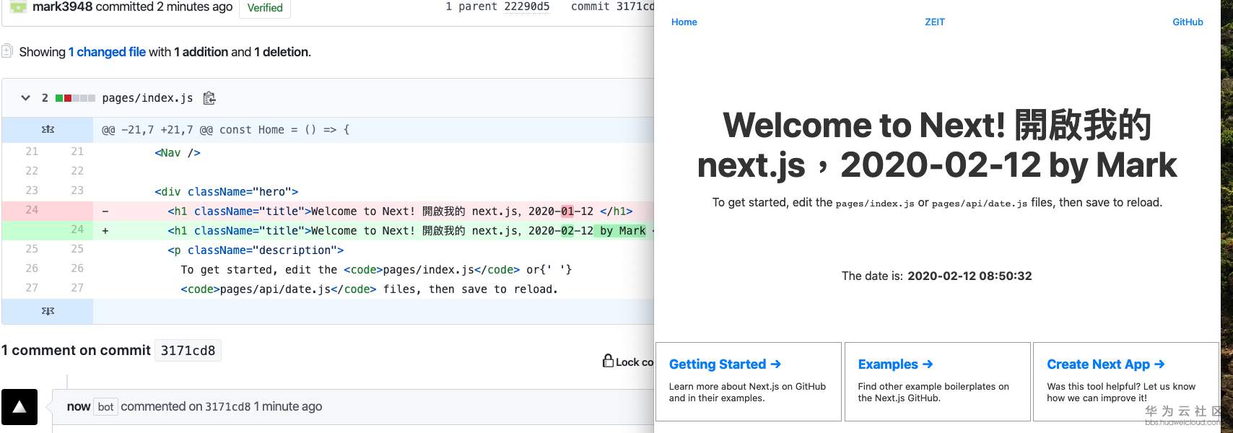Open the Getting Started card

[749, 382]
